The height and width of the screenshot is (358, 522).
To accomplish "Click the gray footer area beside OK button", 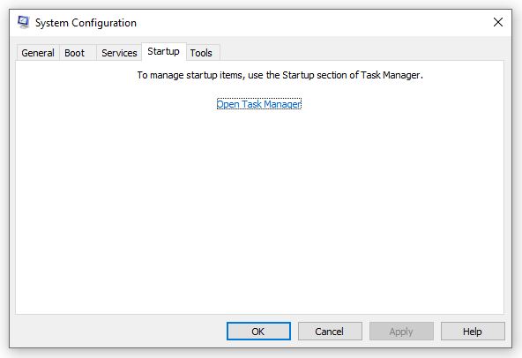I will pyautogui.click(x=120, y=331).
